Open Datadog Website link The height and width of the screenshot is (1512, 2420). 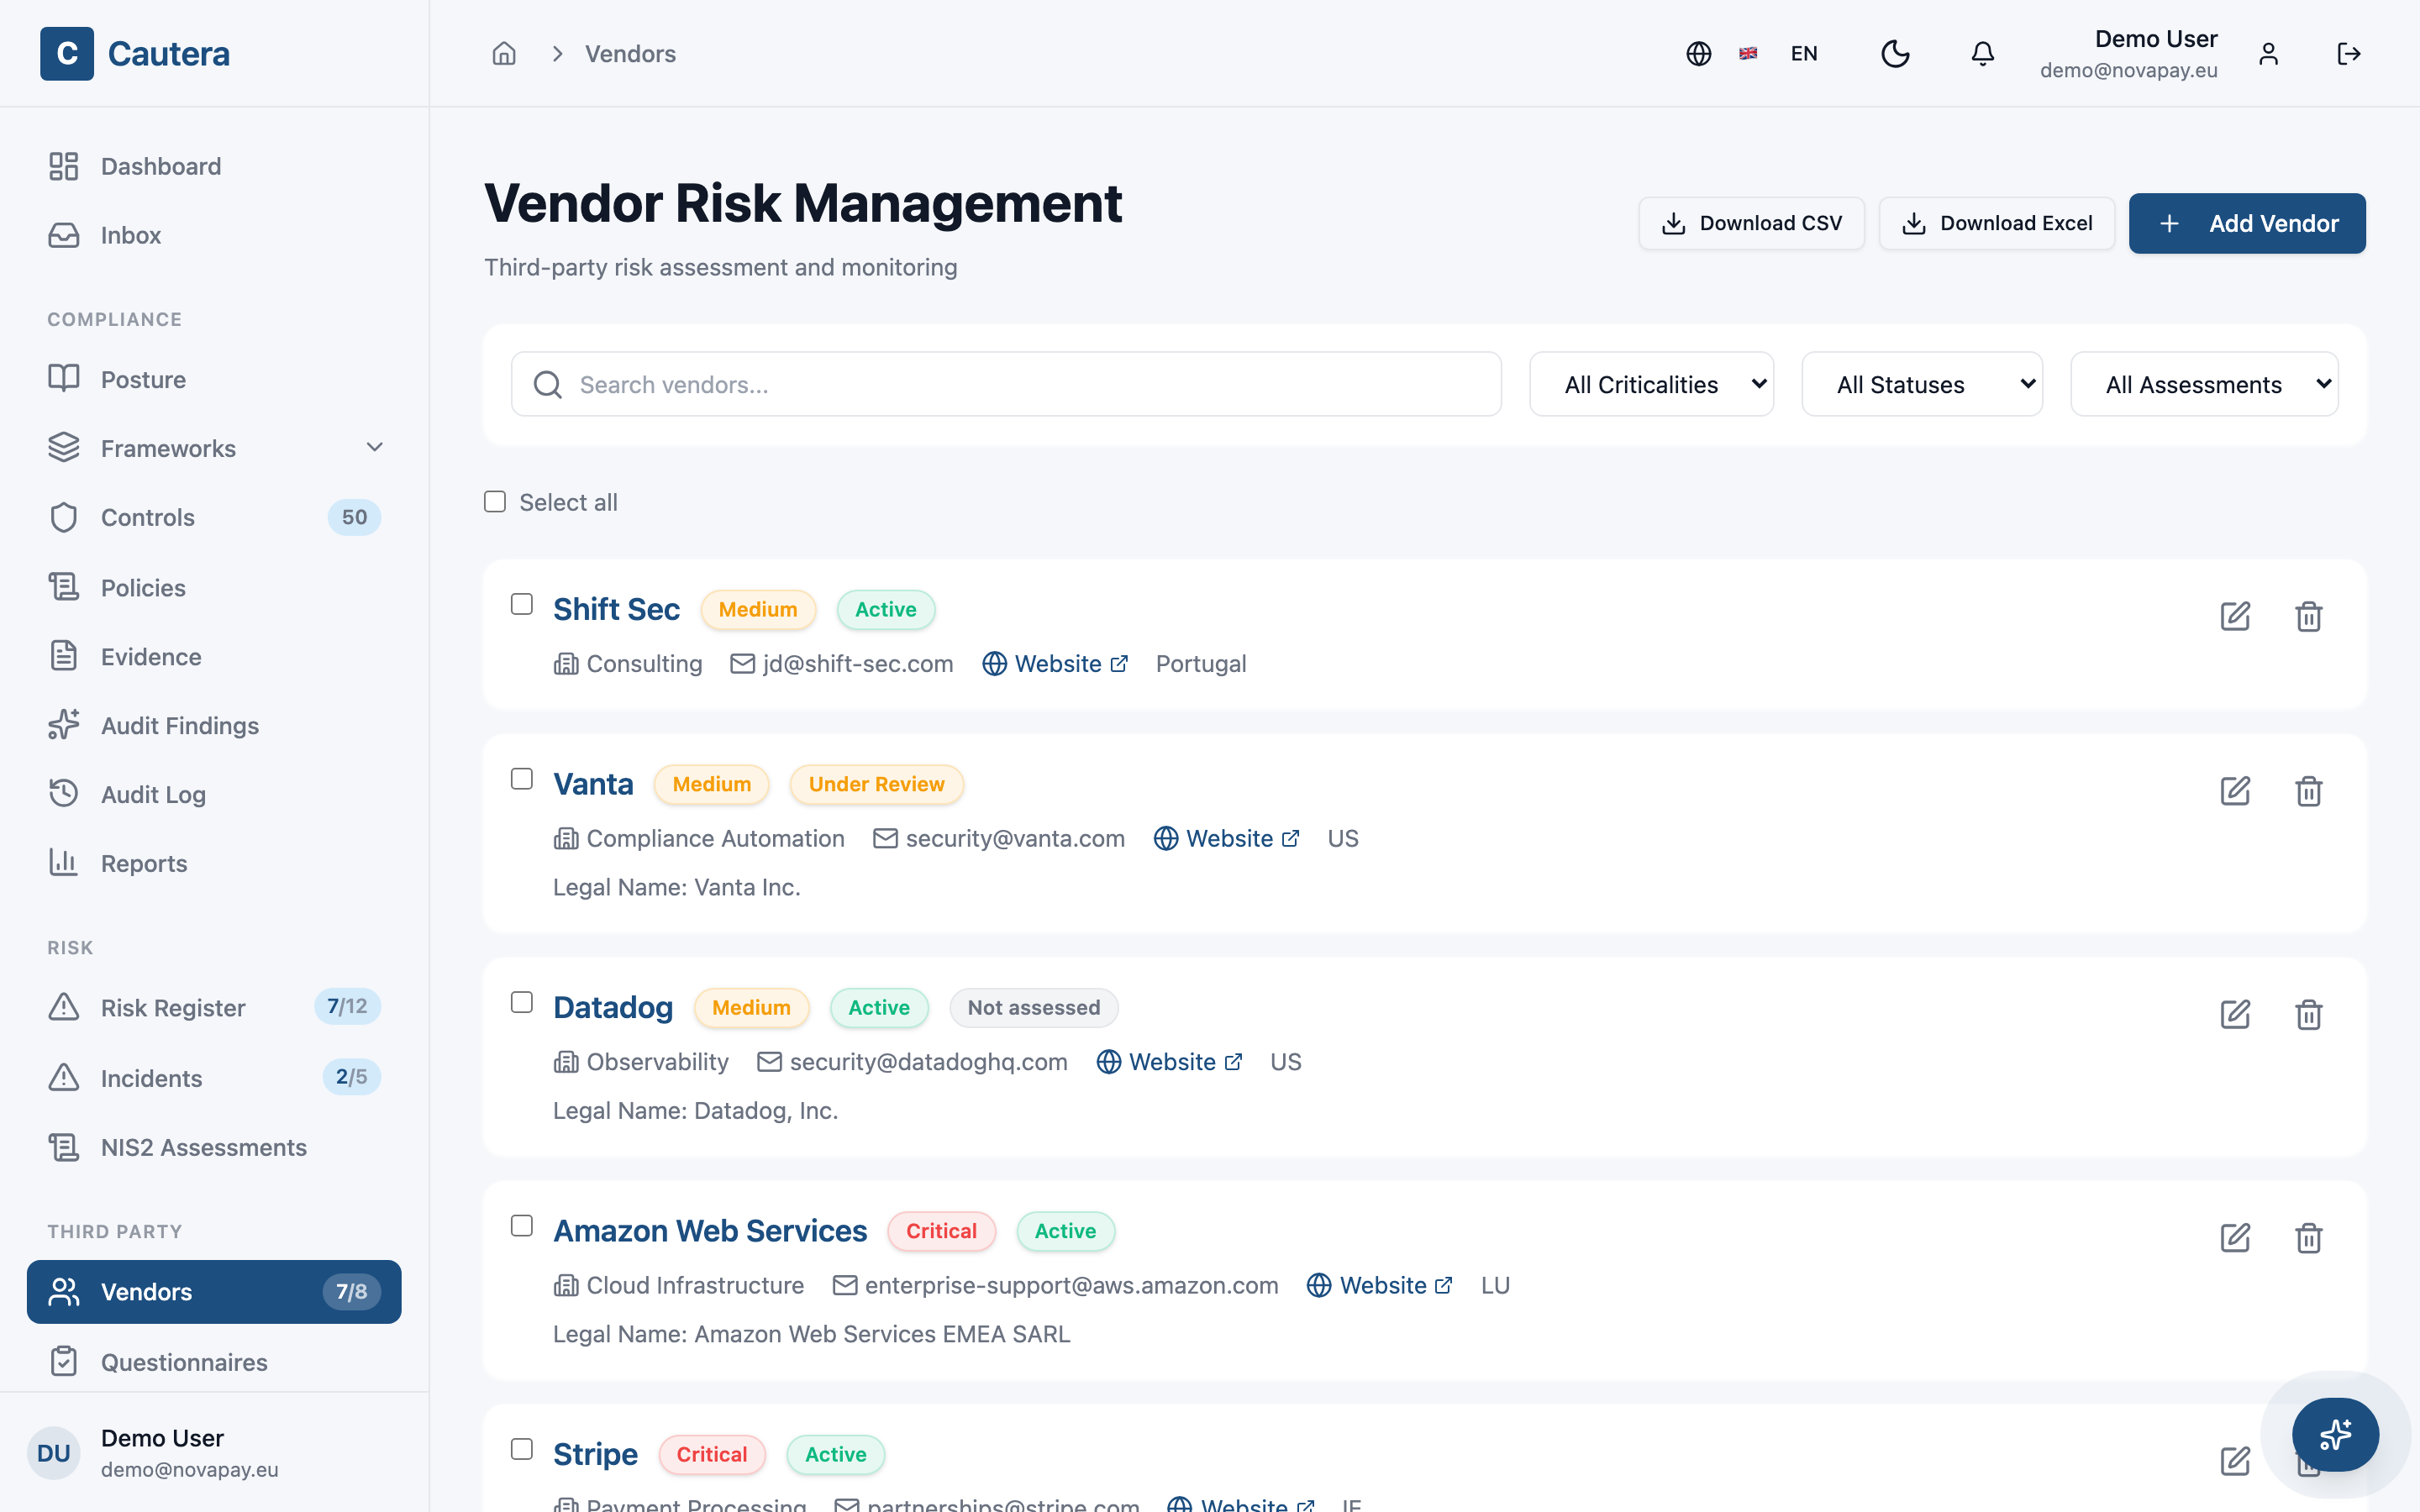[1169, 1062]
